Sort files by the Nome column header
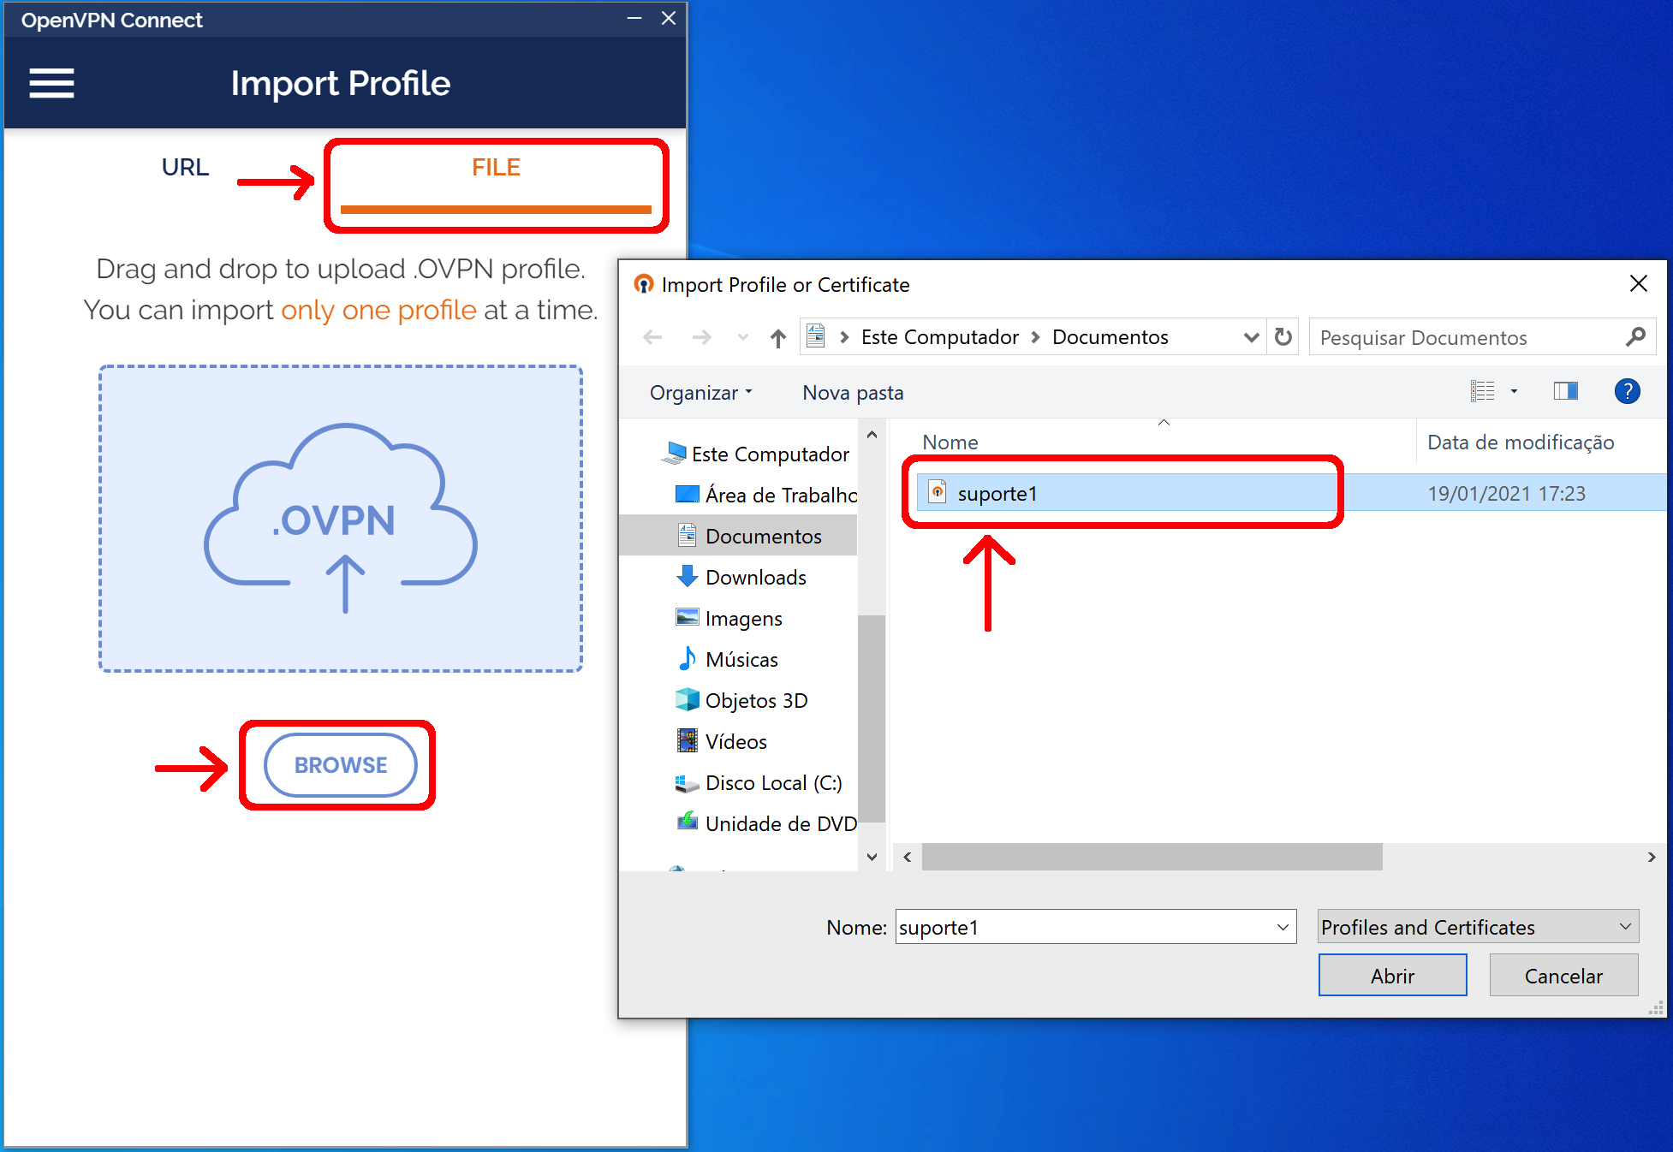This screenshot has width=1673, height=1152. coord(950,442)
